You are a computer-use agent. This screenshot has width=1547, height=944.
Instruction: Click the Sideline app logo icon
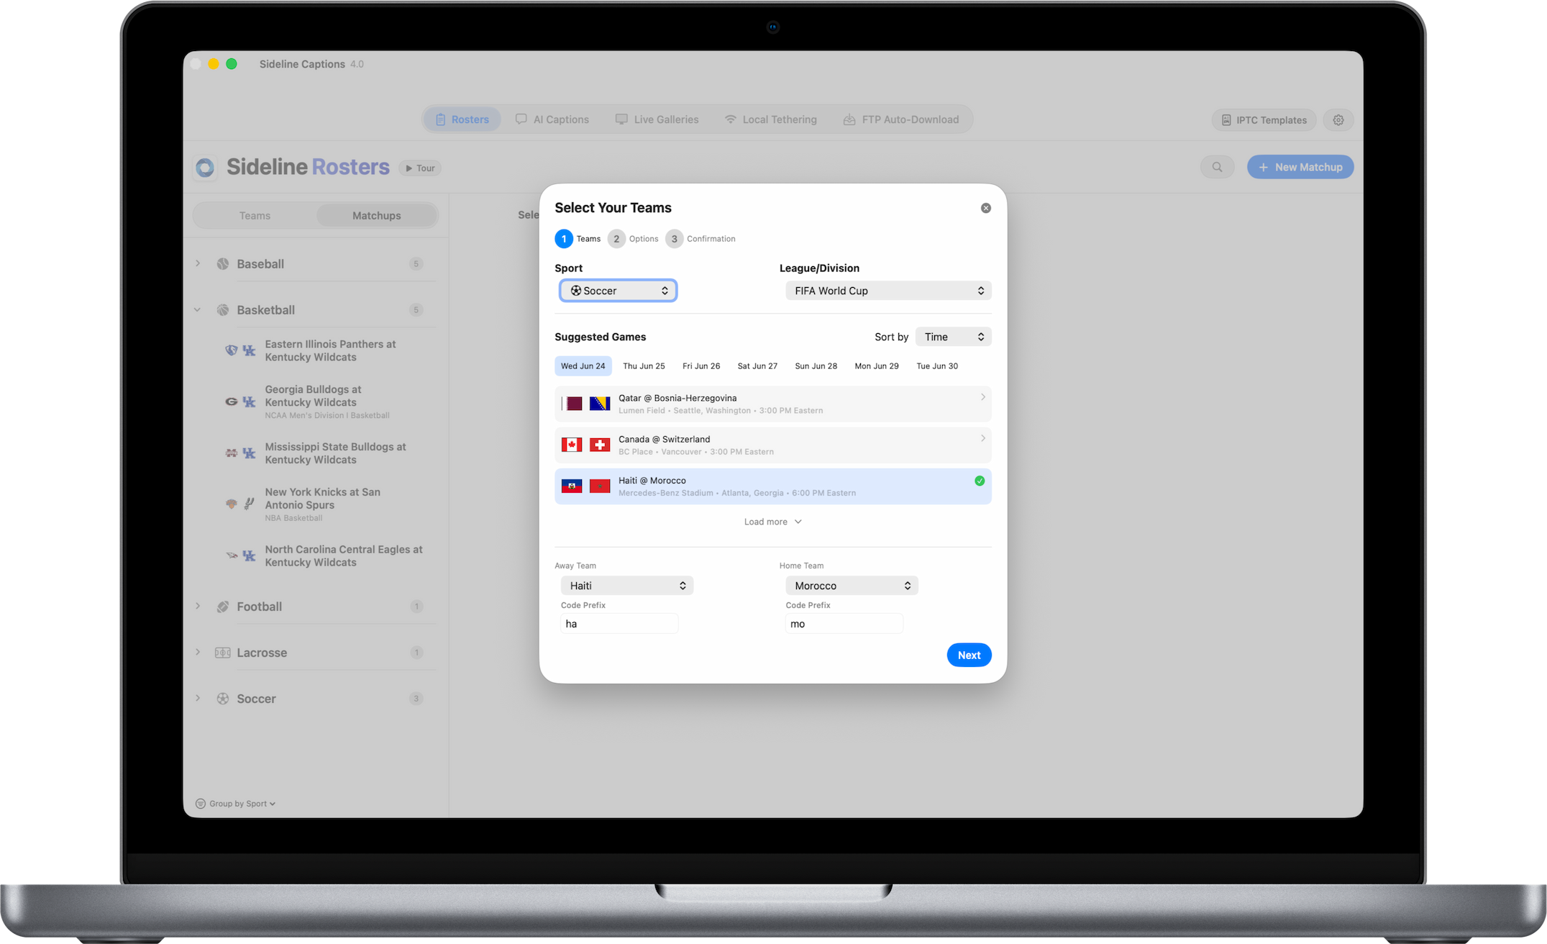(x=205, y=168)
